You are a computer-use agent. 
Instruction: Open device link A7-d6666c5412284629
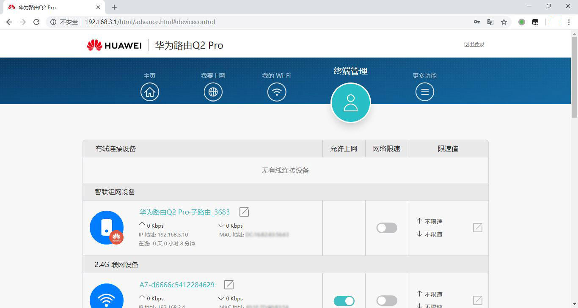click(x=177, y=285)
